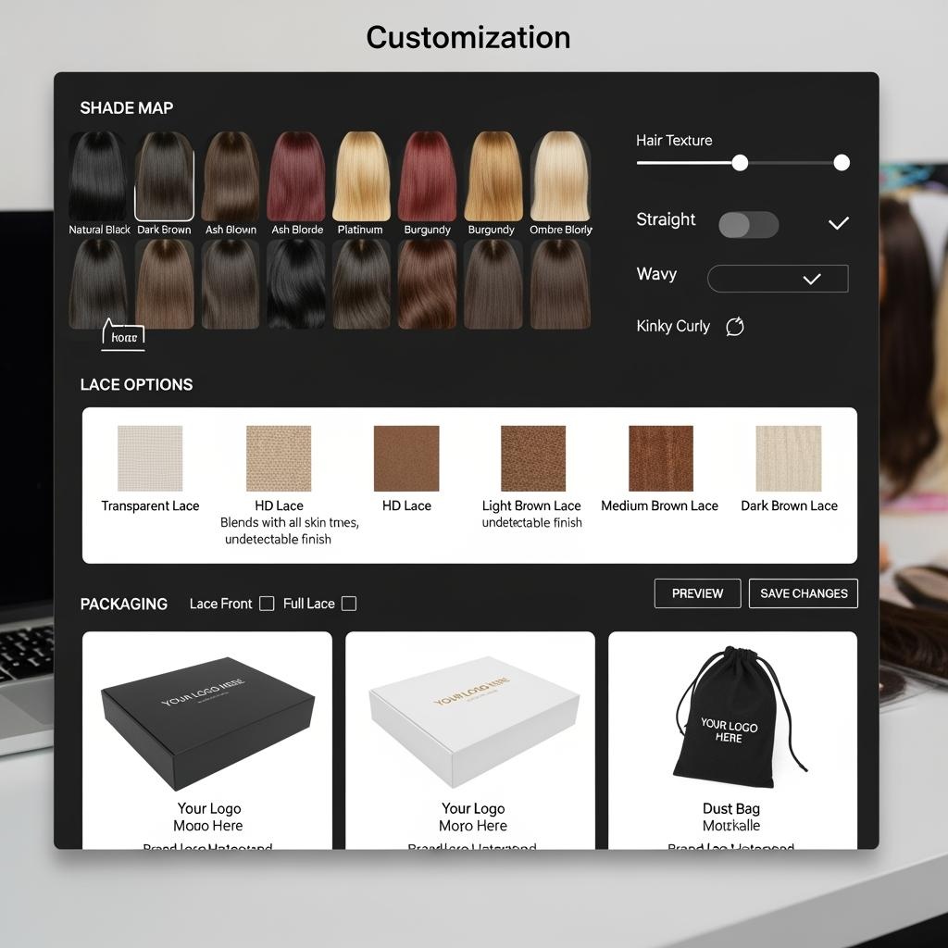
Task: Select the Natural Black hair shade
Action: click(x=98, y=176)
